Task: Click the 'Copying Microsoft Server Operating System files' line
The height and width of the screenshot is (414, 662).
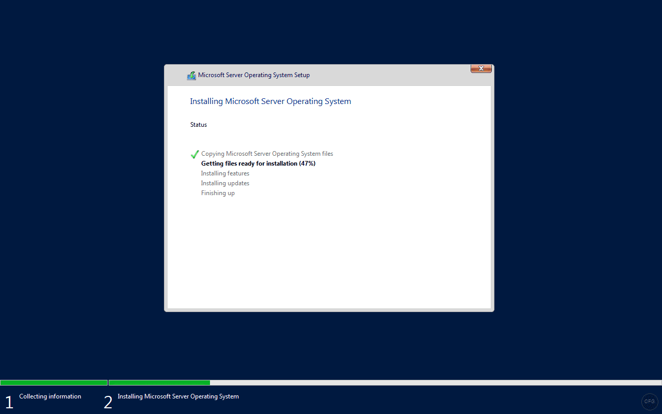Action: point(267,153)
